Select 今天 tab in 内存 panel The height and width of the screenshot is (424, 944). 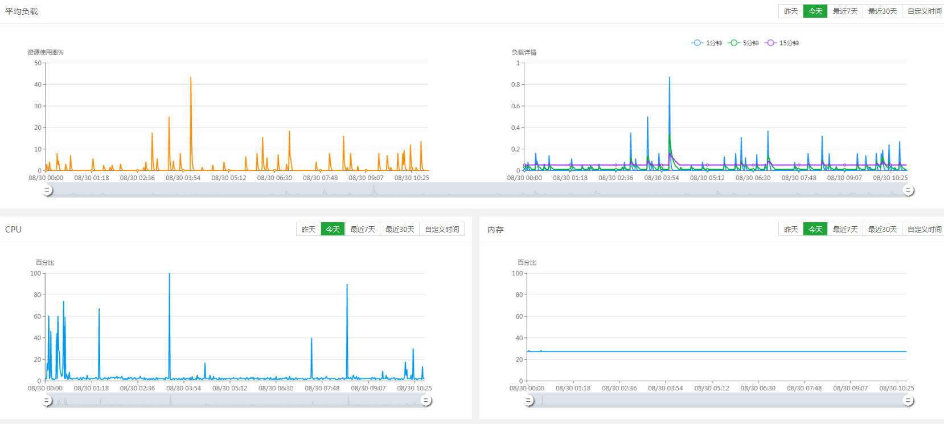click(815, 229)
